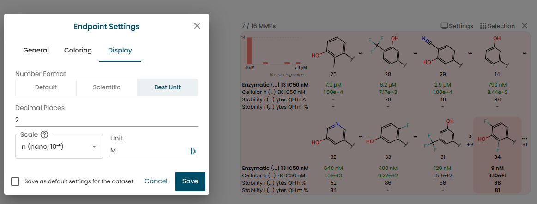Click the 1.01e+3 cellular value
This screenshot has width=537, height=204.
pyautogui.click(x=333, y=175)
